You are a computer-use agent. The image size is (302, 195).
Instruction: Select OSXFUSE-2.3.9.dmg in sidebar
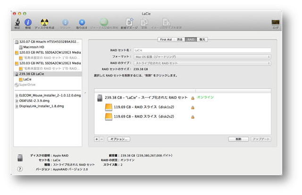(48, 101)
